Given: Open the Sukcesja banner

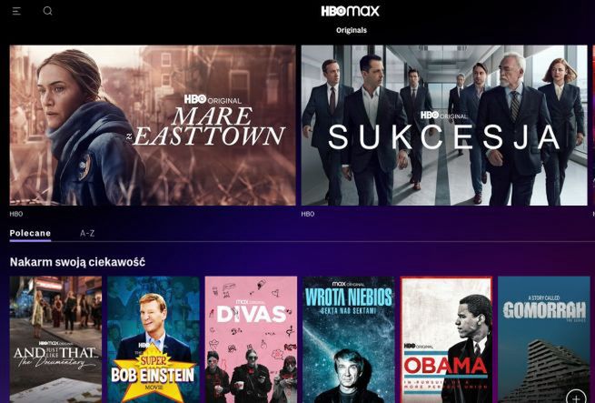Looking at the screenshot, I should coord(444,126).
